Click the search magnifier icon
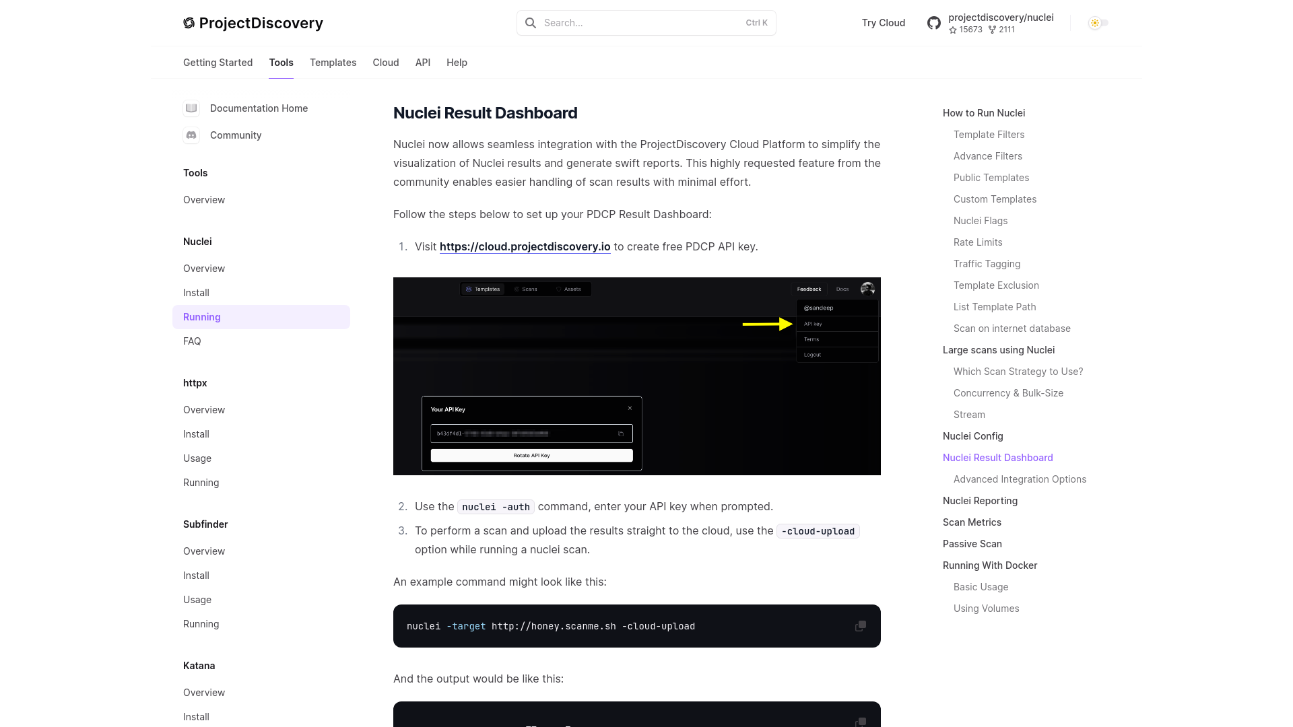 tap(530, 22)
